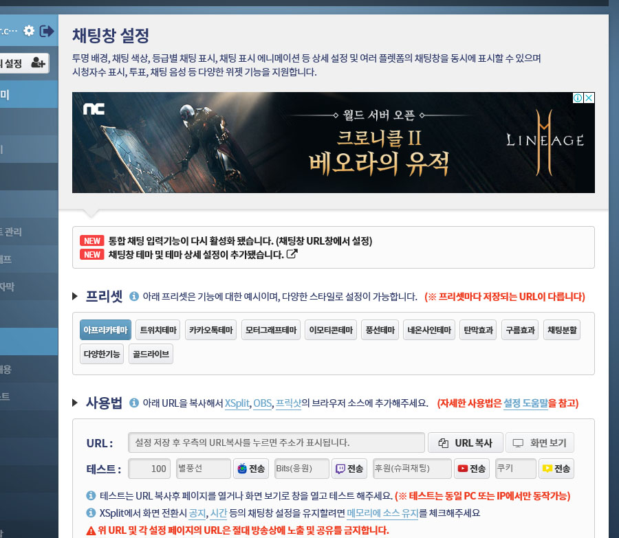
Task: Click the add-user icon button in sidebar
Action: [38, 63]
